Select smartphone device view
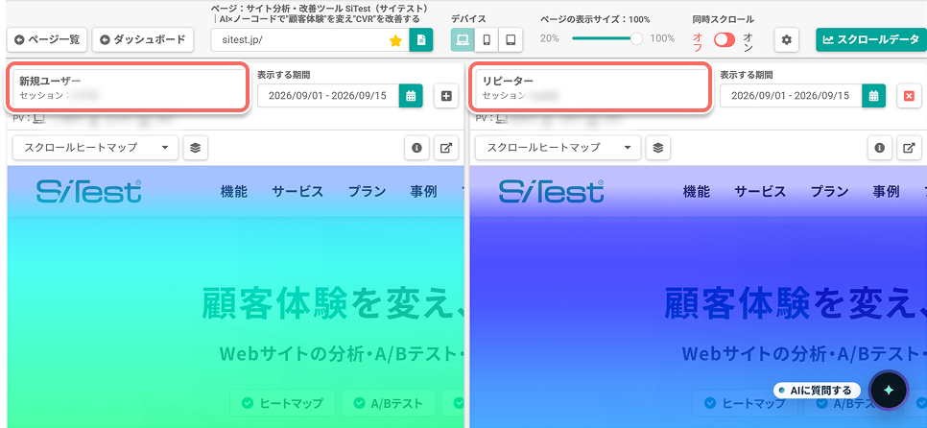Image resolution: width=927 pixels, height=428 pixels. tap(487, 39)
